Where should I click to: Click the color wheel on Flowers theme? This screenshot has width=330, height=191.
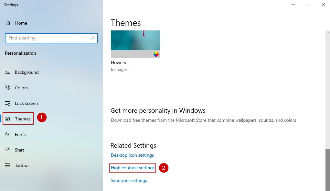coord(156,54)
